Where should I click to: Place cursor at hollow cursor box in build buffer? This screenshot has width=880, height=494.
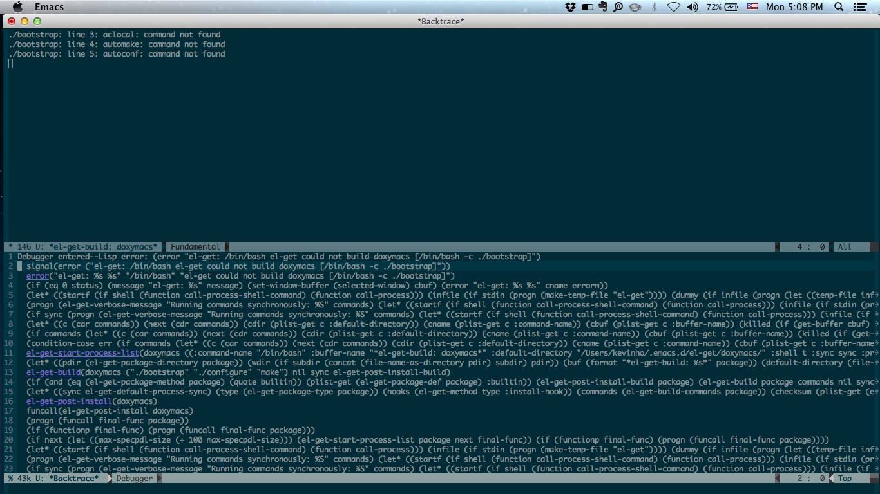pyautogui.click(x=11, y=63)
